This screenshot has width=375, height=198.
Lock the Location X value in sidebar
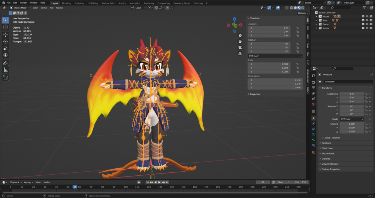pos(297,28)
